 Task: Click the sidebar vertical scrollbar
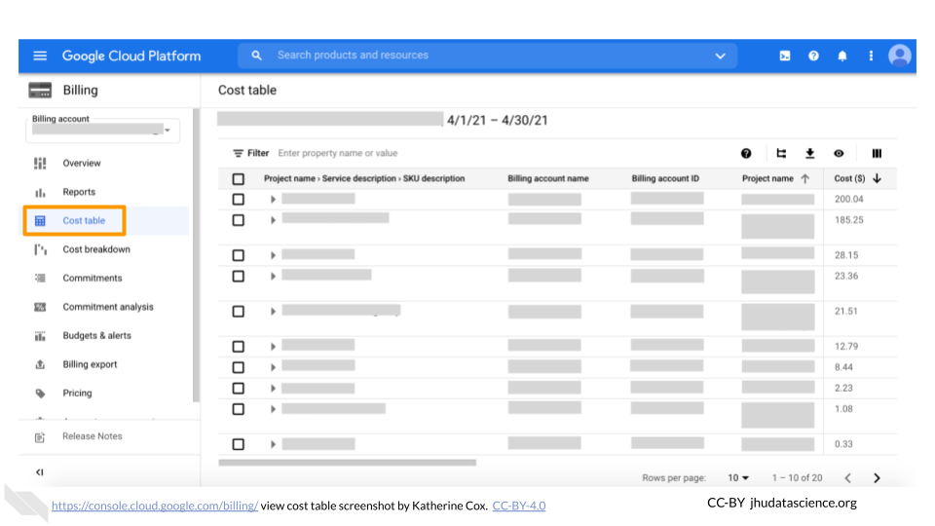(x=196, y=255)
